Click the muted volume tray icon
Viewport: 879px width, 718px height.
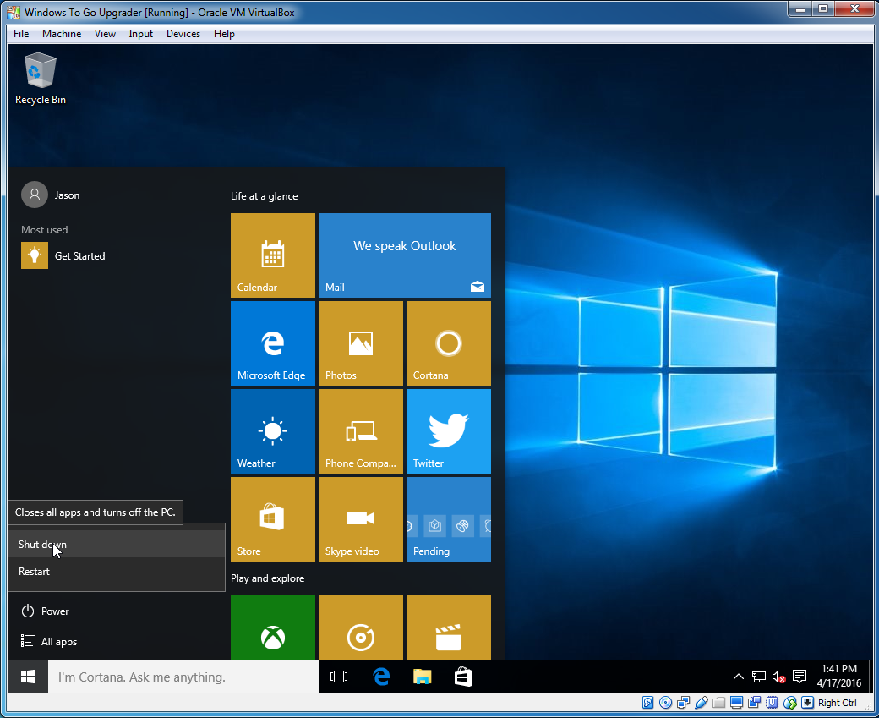click(778, 677)
